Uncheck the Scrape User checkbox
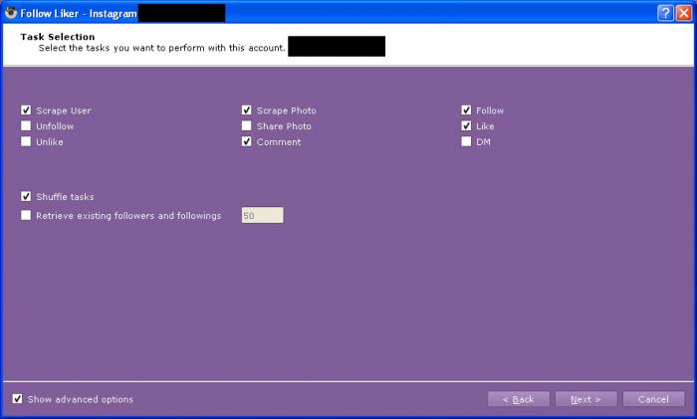The height and width of the screenshot is (419, 697). (26, 110)
